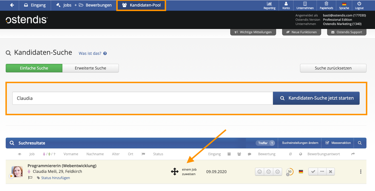375x191 pixels.
Task: Click the group column header icon
Action: (239, 154)
